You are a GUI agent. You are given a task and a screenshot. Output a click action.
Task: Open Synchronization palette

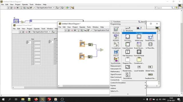pyautogui.click(x=116, y=59)
